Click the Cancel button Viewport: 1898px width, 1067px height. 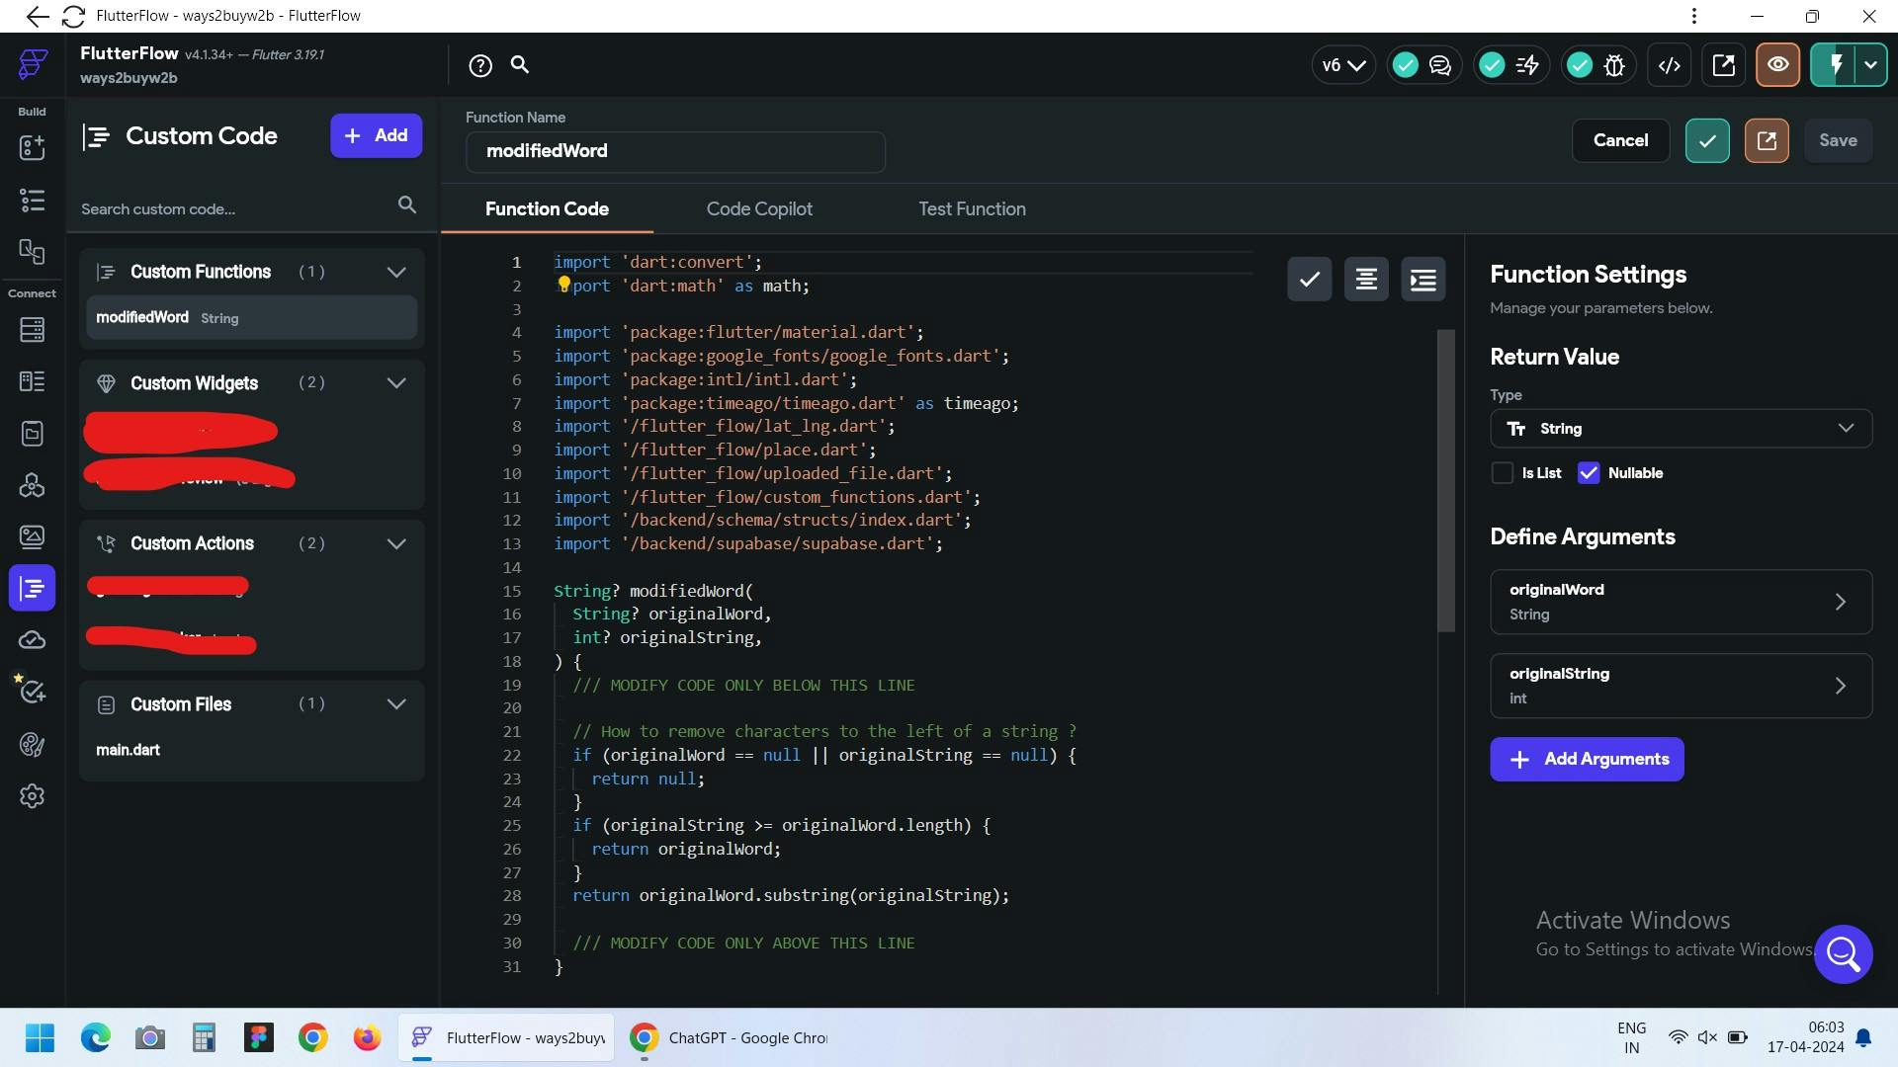point(1620,140)
